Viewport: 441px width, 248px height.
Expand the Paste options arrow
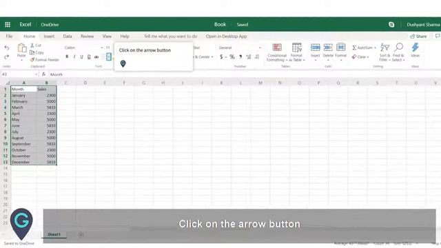coord(21,60)
